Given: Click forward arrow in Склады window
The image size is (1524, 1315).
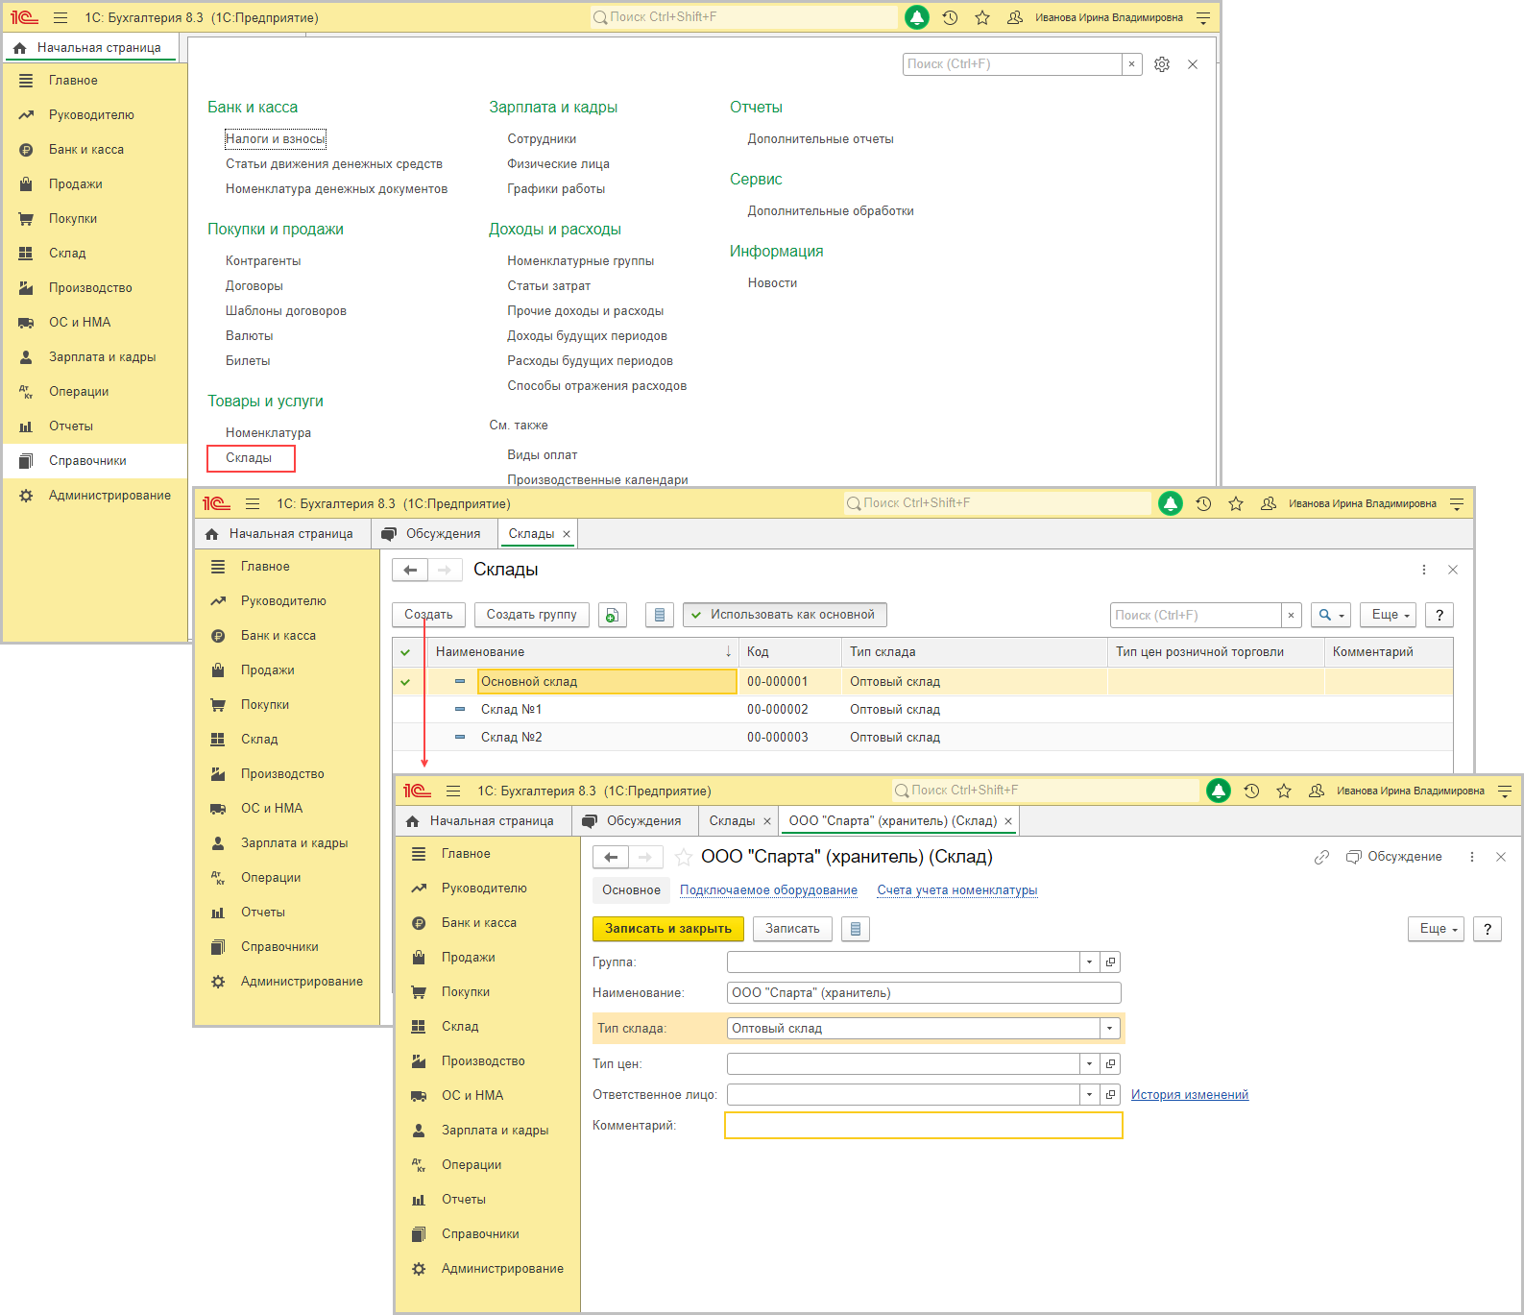Looking at the screenshot, I should (x=445, y=570).
